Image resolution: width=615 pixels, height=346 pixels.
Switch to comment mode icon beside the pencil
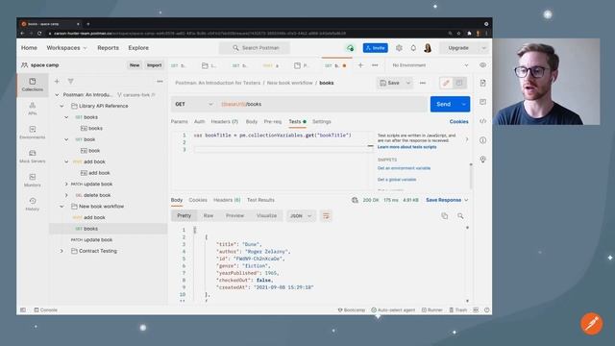[x=459, y=83]
